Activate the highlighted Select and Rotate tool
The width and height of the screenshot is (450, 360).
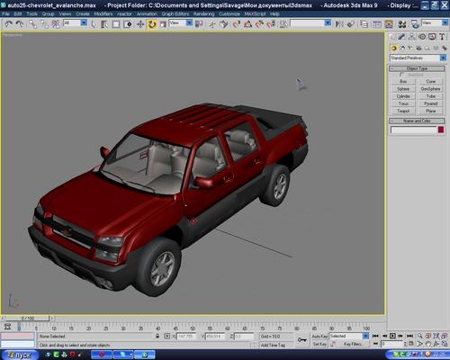point(152,24)
